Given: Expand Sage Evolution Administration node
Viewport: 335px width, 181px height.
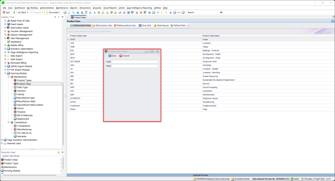Looking at the screenshot, I should 2,140.
